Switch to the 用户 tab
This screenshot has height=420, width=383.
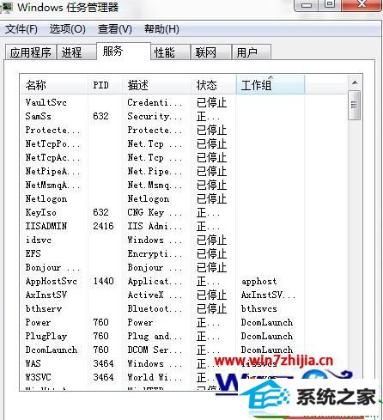(x=252, y=52)
